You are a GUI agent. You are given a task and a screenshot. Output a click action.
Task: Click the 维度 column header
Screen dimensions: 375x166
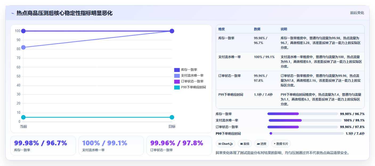tap(222, 29)
